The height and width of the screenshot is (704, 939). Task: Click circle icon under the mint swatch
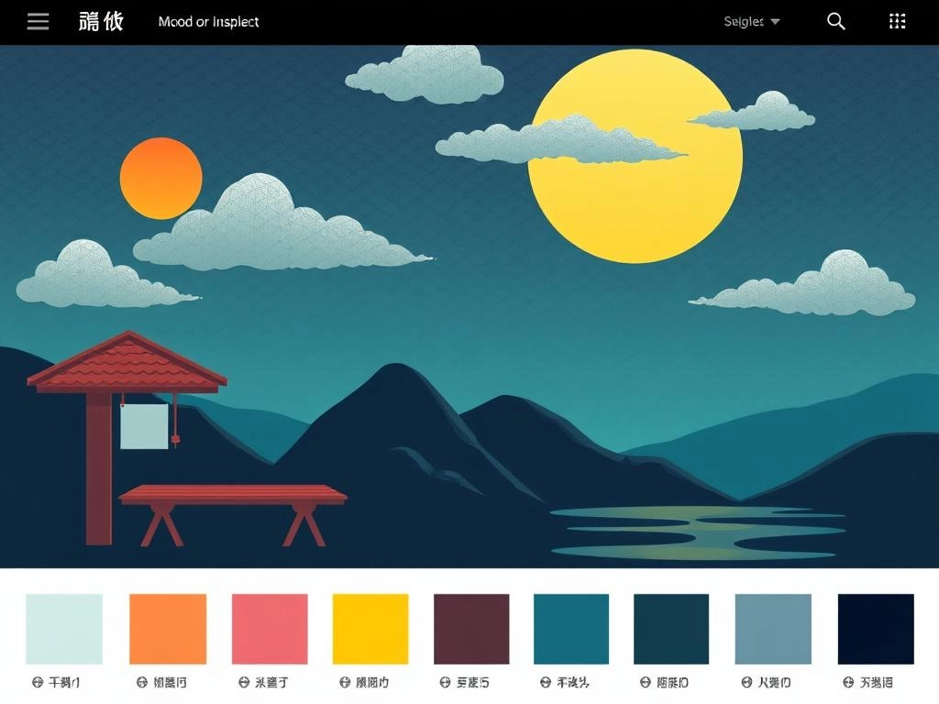38,682
